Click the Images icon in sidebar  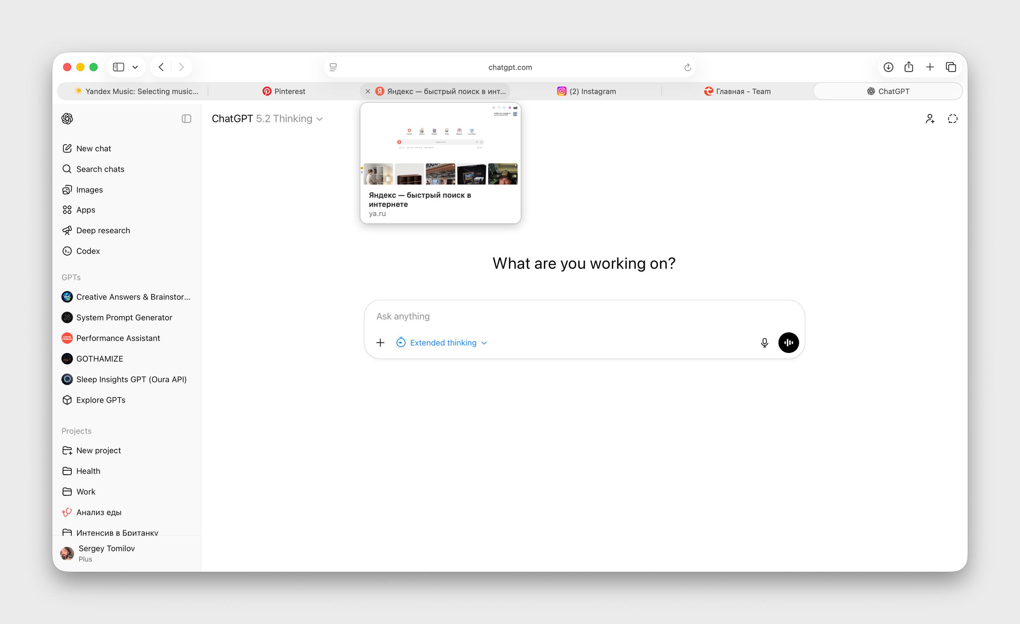67,190
